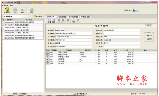Click the green 全部单据 arrow icon
This screenshot has height=96, width=159.
pyautogui.click(x=4, y=16)
